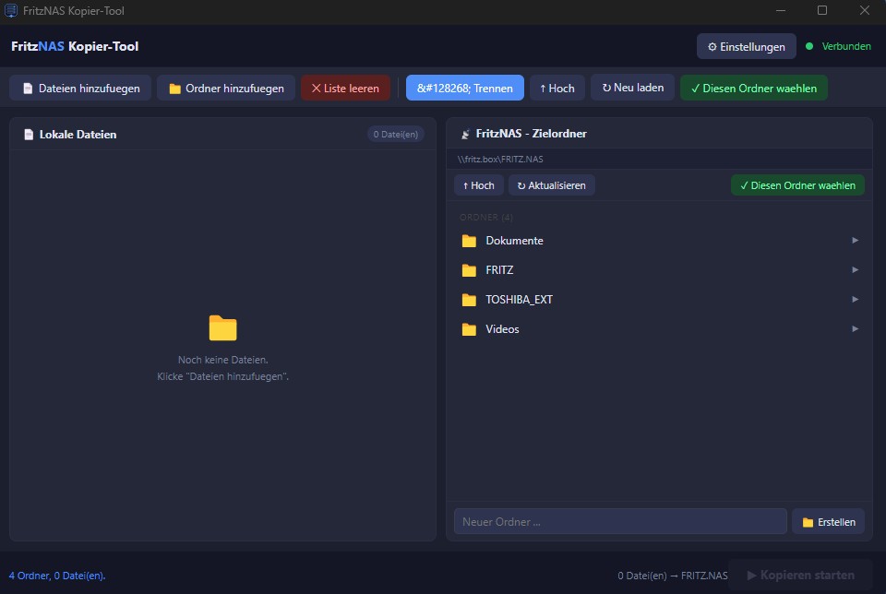Image resolution: width=886 pixels, height=594 pixels.
Task: Open Einstellungen with the gear icon
Action: point(747,46)
